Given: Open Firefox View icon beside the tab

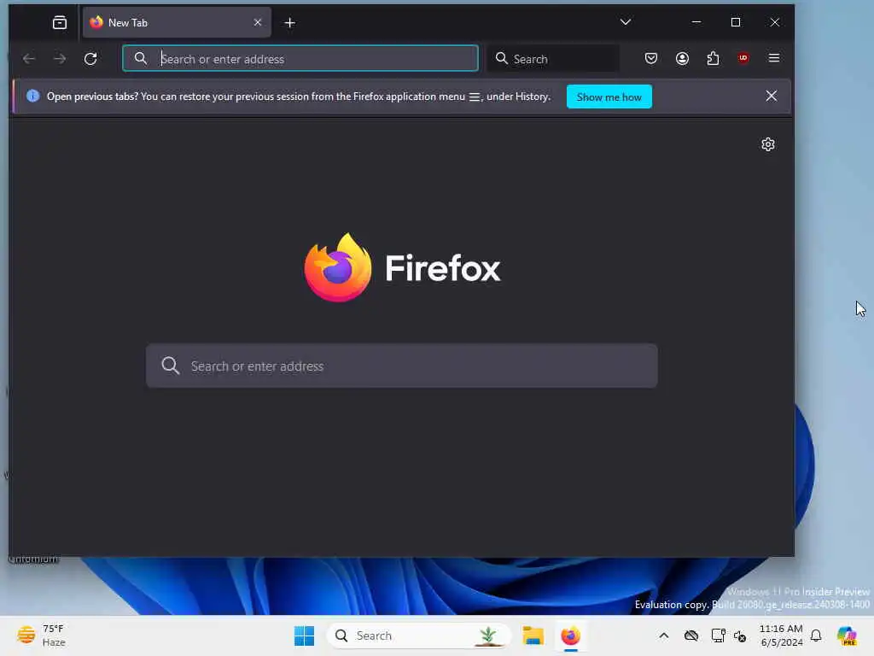Looking at the screenshot, I should (60, 22).
